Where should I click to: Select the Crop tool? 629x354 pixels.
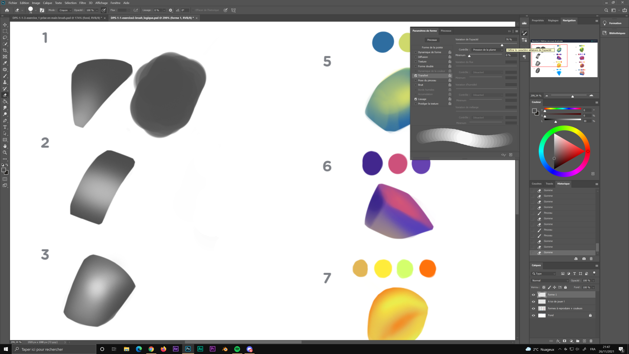click(5, 50)
